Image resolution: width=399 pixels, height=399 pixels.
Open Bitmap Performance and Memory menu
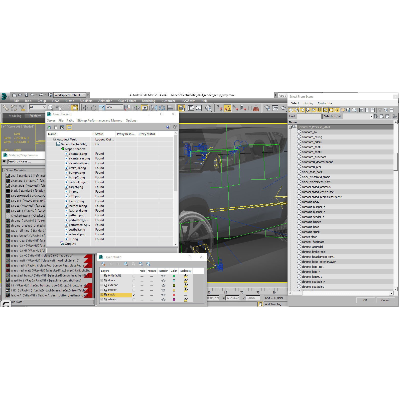tap(100, 121)
